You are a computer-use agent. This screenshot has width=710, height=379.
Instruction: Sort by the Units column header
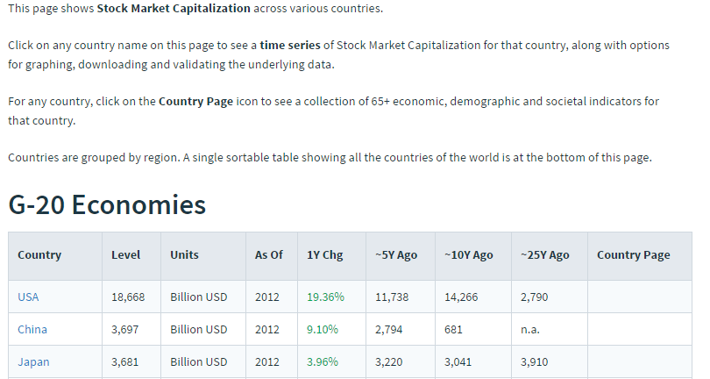coord(184,254)
